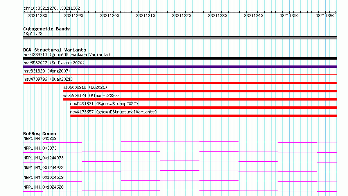Select the magenta NRP1|NM_001024628 transcript line
The width and height of the screenshot is (348, 196).
(180, 191)
